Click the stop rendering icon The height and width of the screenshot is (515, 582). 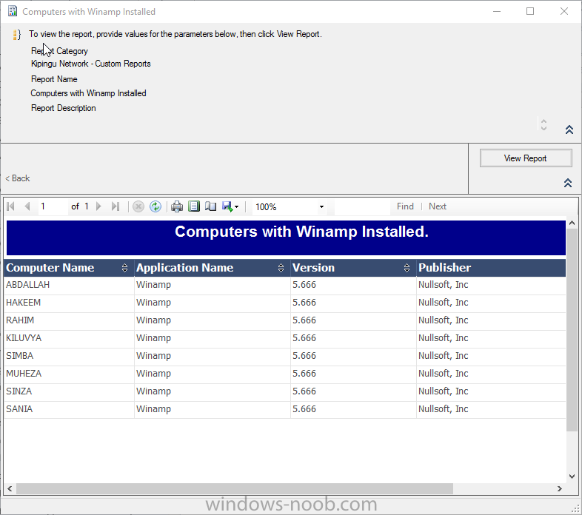tap(138, 206)
